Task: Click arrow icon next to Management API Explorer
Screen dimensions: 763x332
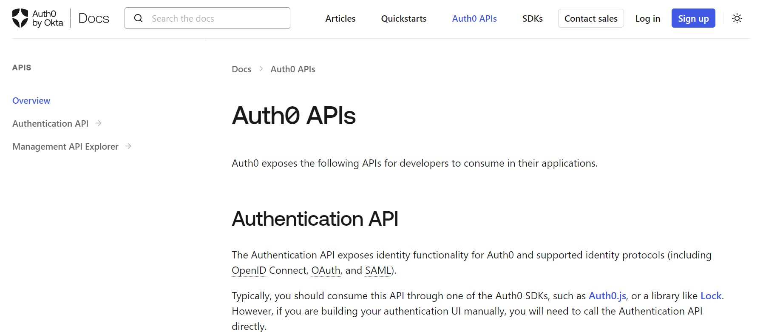Action: (x=128, y=146)
